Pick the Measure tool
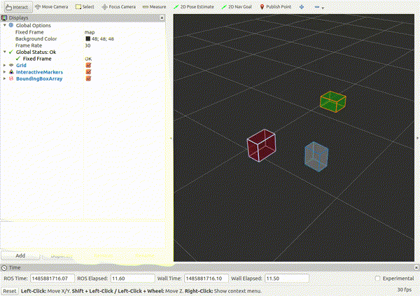 tap(154, 7)
